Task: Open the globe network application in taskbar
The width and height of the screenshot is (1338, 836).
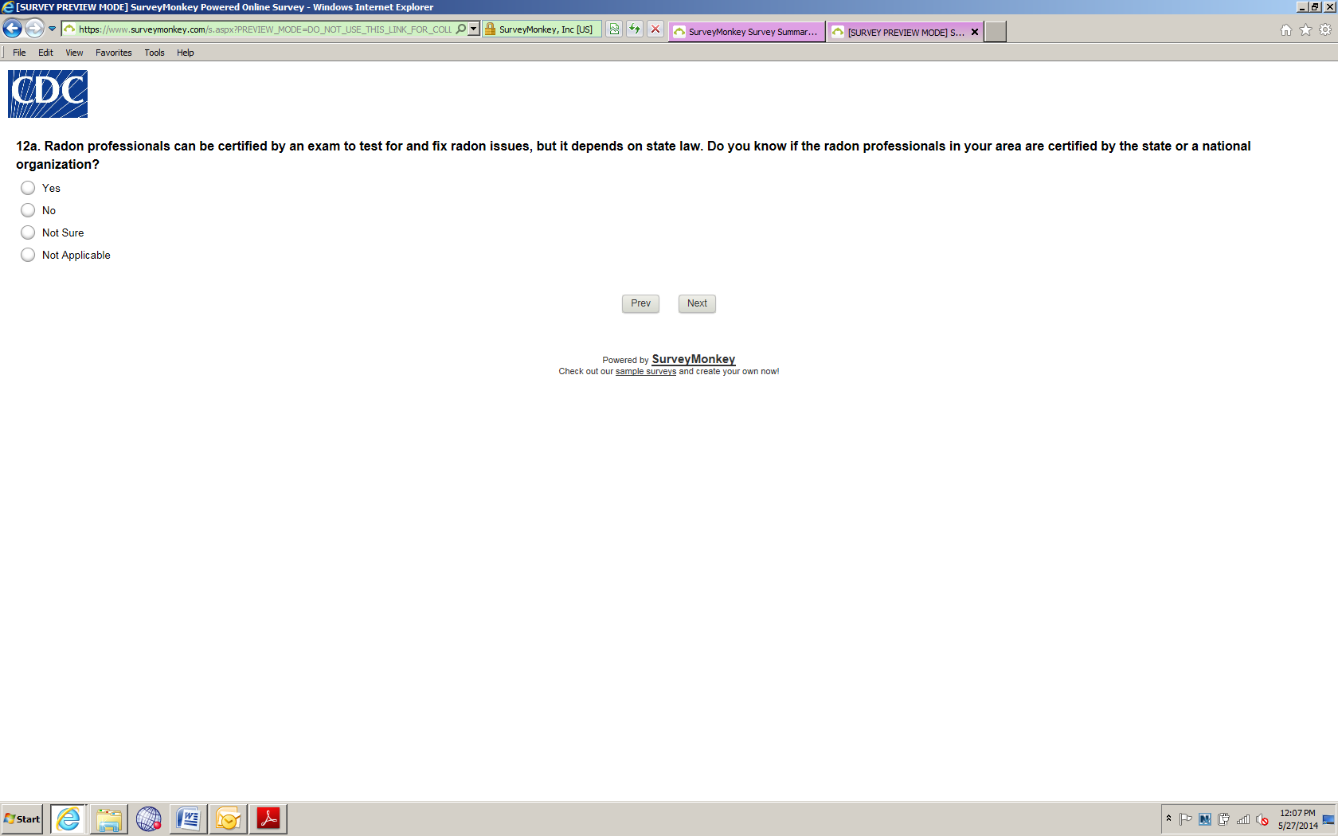Action: point(148,818)
